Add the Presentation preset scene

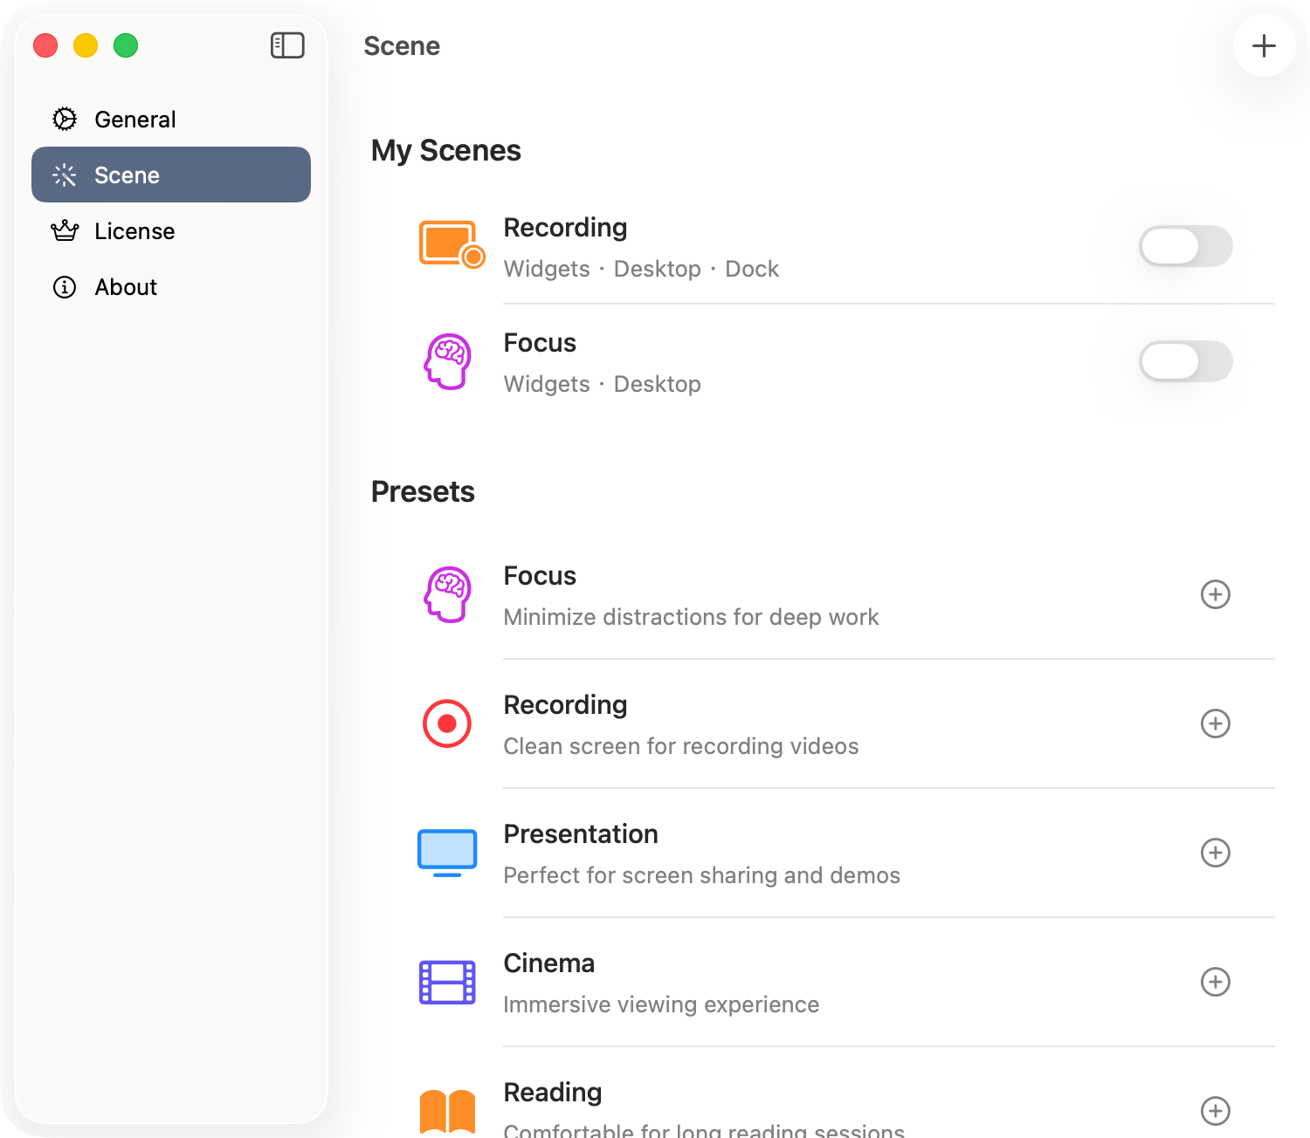pyautogui.click(x=1215, y=853)
